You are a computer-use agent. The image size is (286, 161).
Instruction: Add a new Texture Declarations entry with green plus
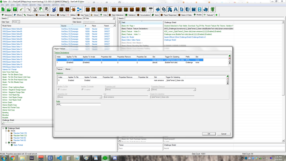pos(229,56)
